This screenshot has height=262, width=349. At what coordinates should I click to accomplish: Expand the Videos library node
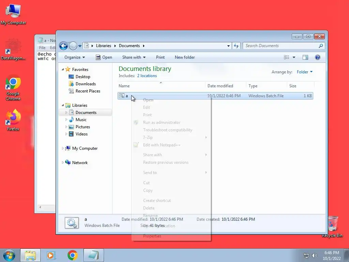click(66, 134)
